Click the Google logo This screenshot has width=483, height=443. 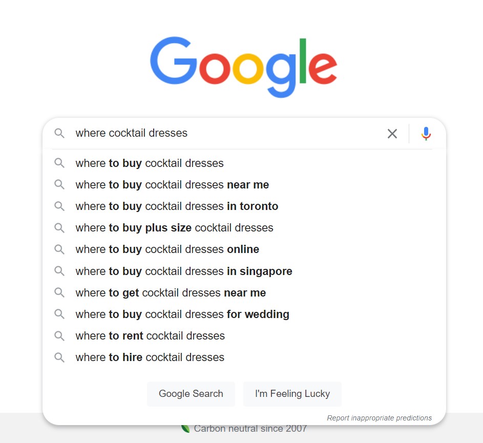point(243,67)
